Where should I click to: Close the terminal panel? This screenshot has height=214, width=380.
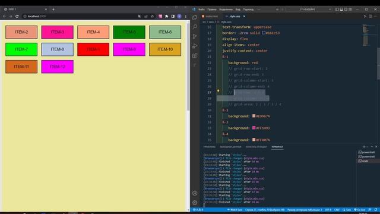coord(376,147)
